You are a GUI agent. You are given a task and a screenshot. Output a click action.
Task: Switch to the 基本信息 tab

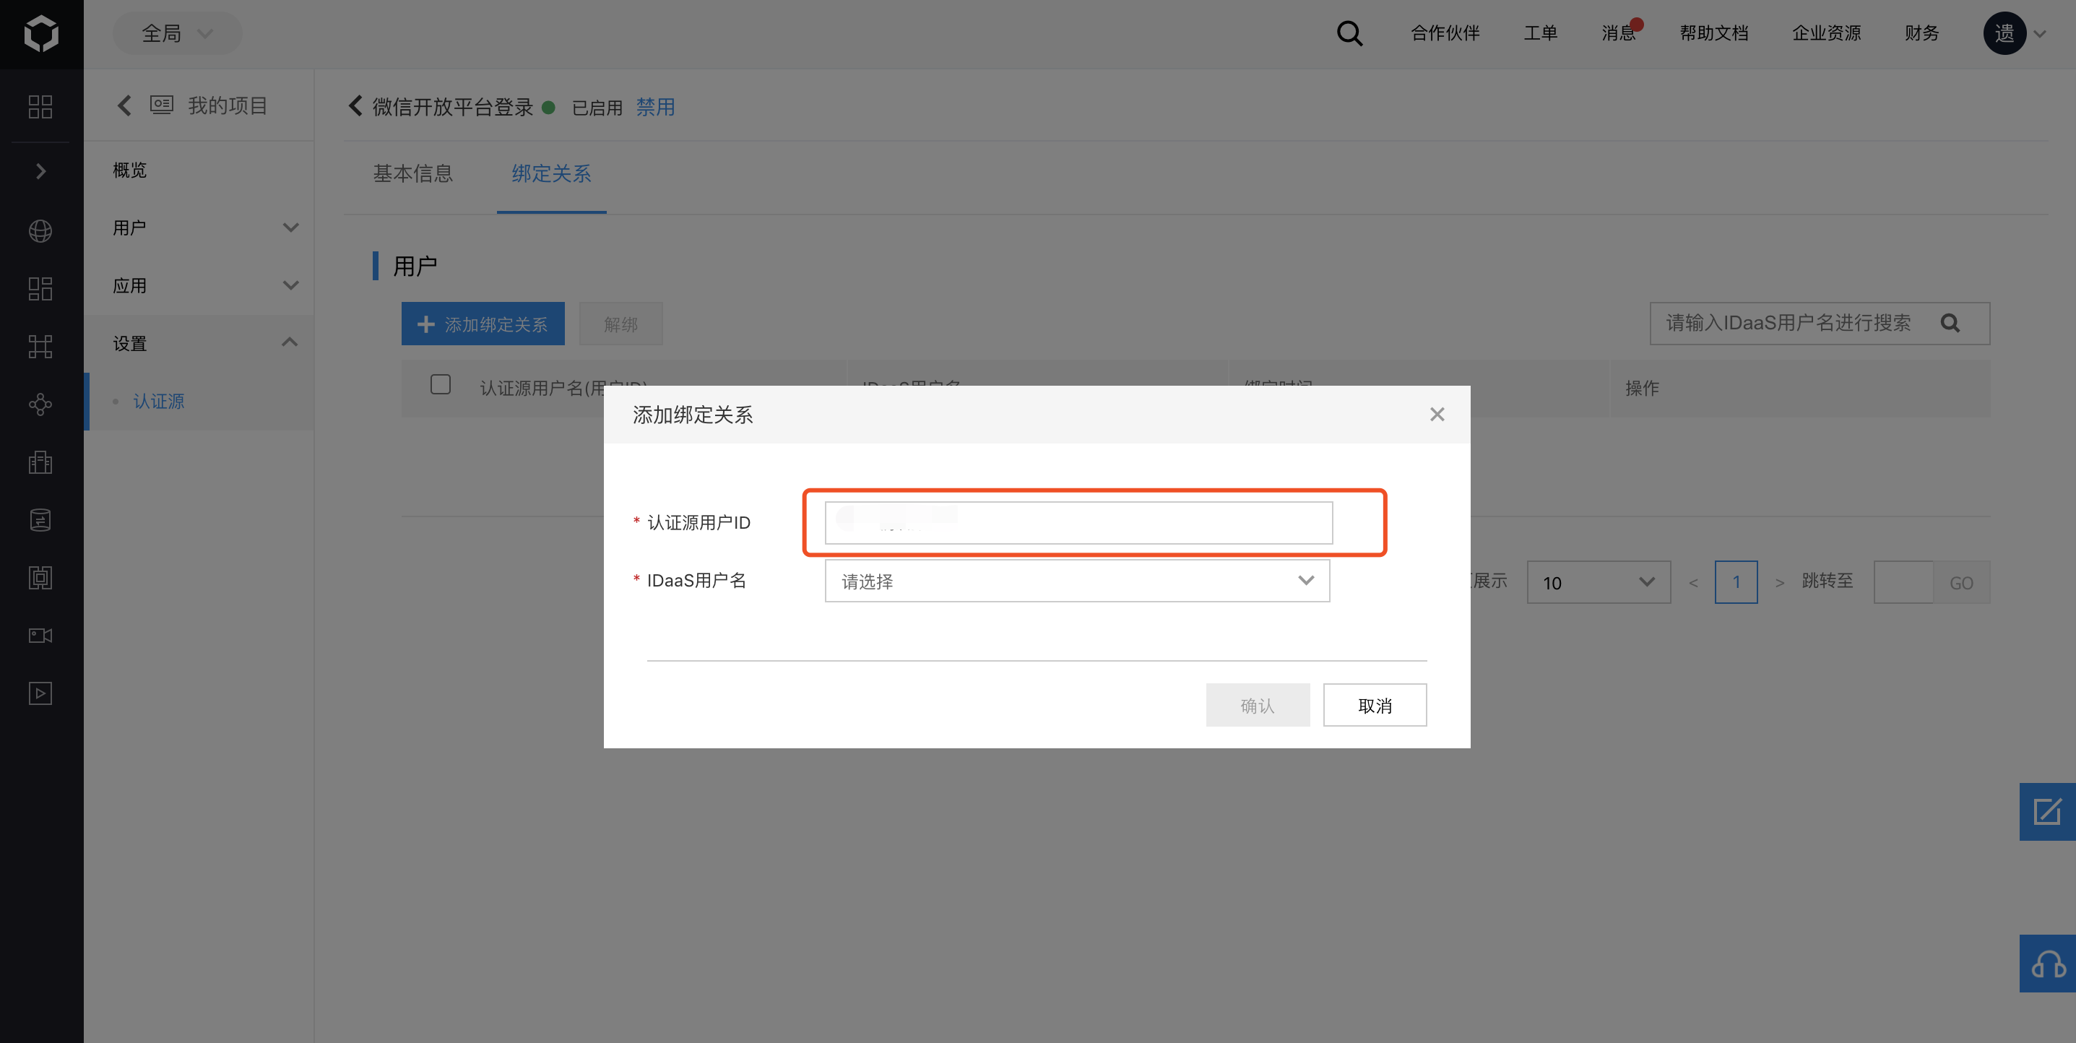(x=412, y=173)
